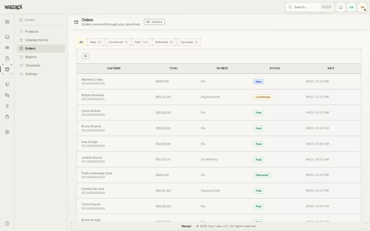Open the megaphone campaigns icon
This screenshot has height=231, width=370.
(x=7, y=84)
